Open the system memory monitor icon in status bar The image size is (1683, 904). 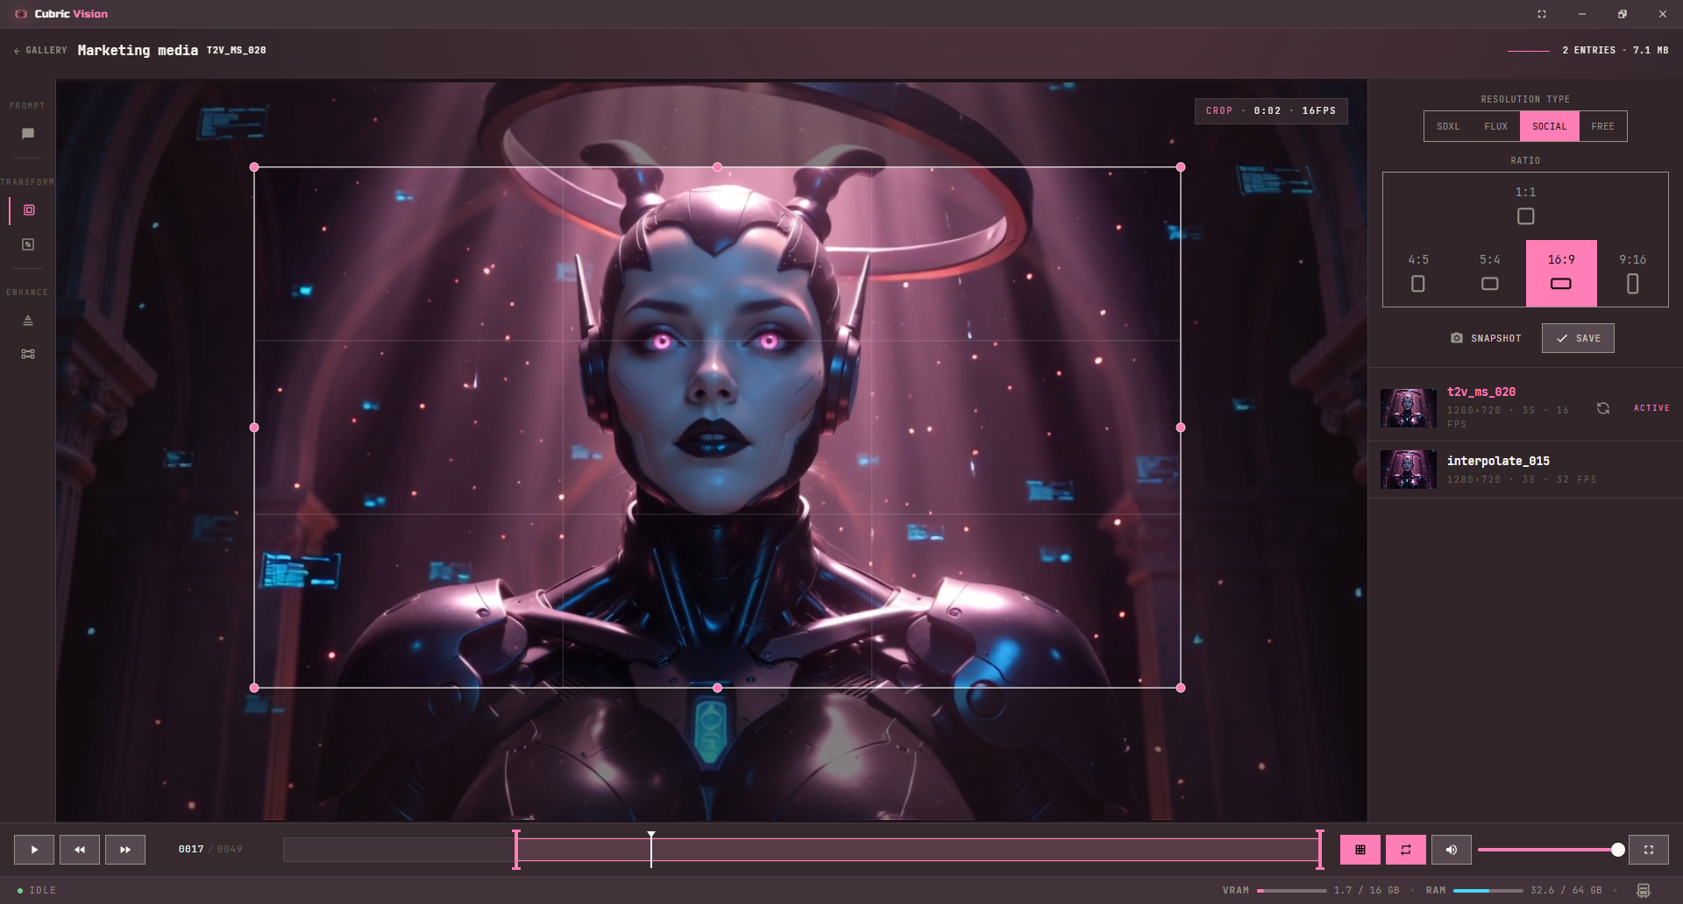[x=1644, y=890]
